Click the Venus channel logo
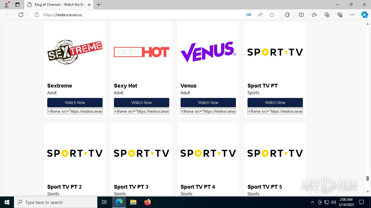371x208 pixels. coord(208,52)
